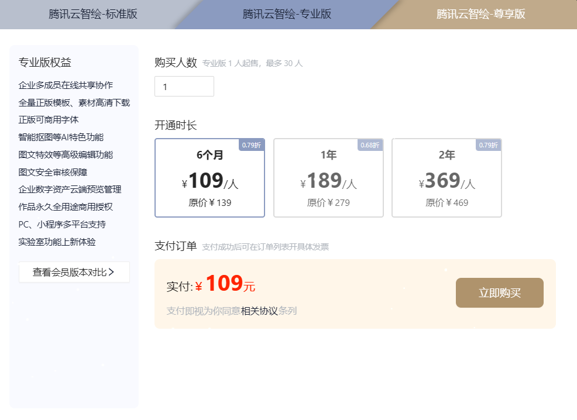The height and width of the screenshot is (420, 577).
Task: Click 企业数字资产云端预览管理 benefit text
Action: (x=70, y=190)
